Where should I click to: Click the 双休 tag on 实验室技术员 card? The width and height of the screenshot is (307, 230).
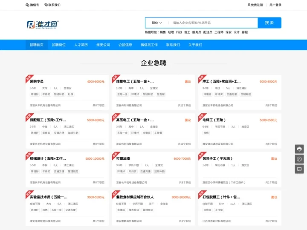click(45, 210)
